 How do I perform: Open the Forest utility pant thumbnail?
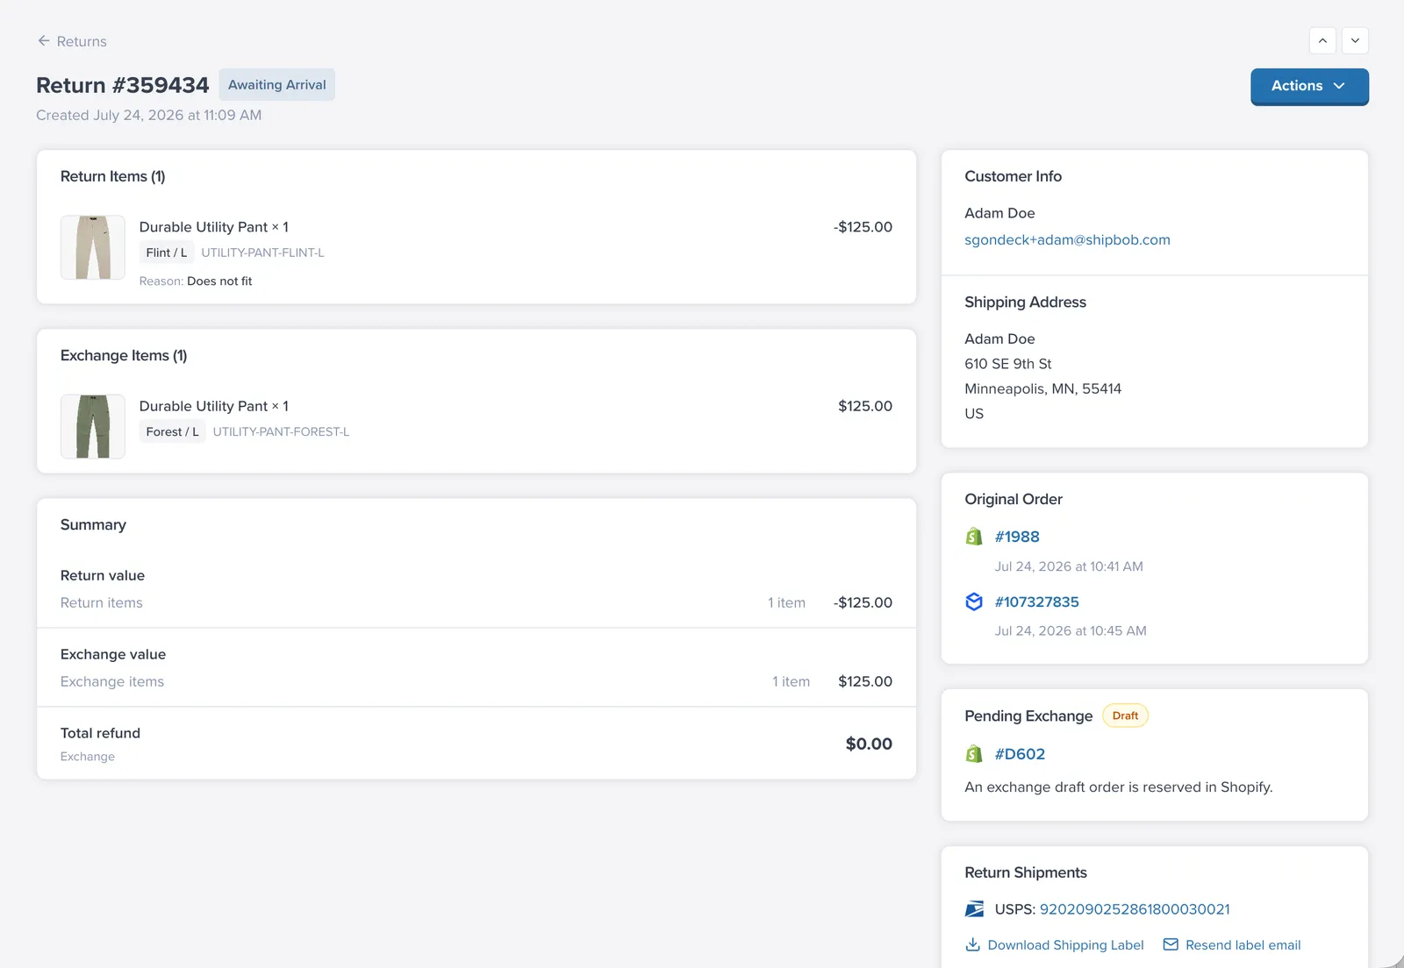coord(93,426)
